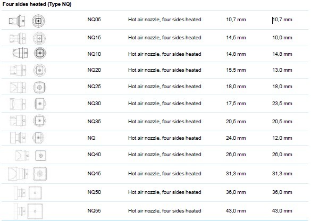Click the NQ20 nozzle side-view thumbnail

coord(18,70)
